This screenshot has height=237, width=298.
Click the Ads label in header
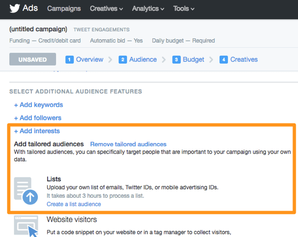click(30, 8)
